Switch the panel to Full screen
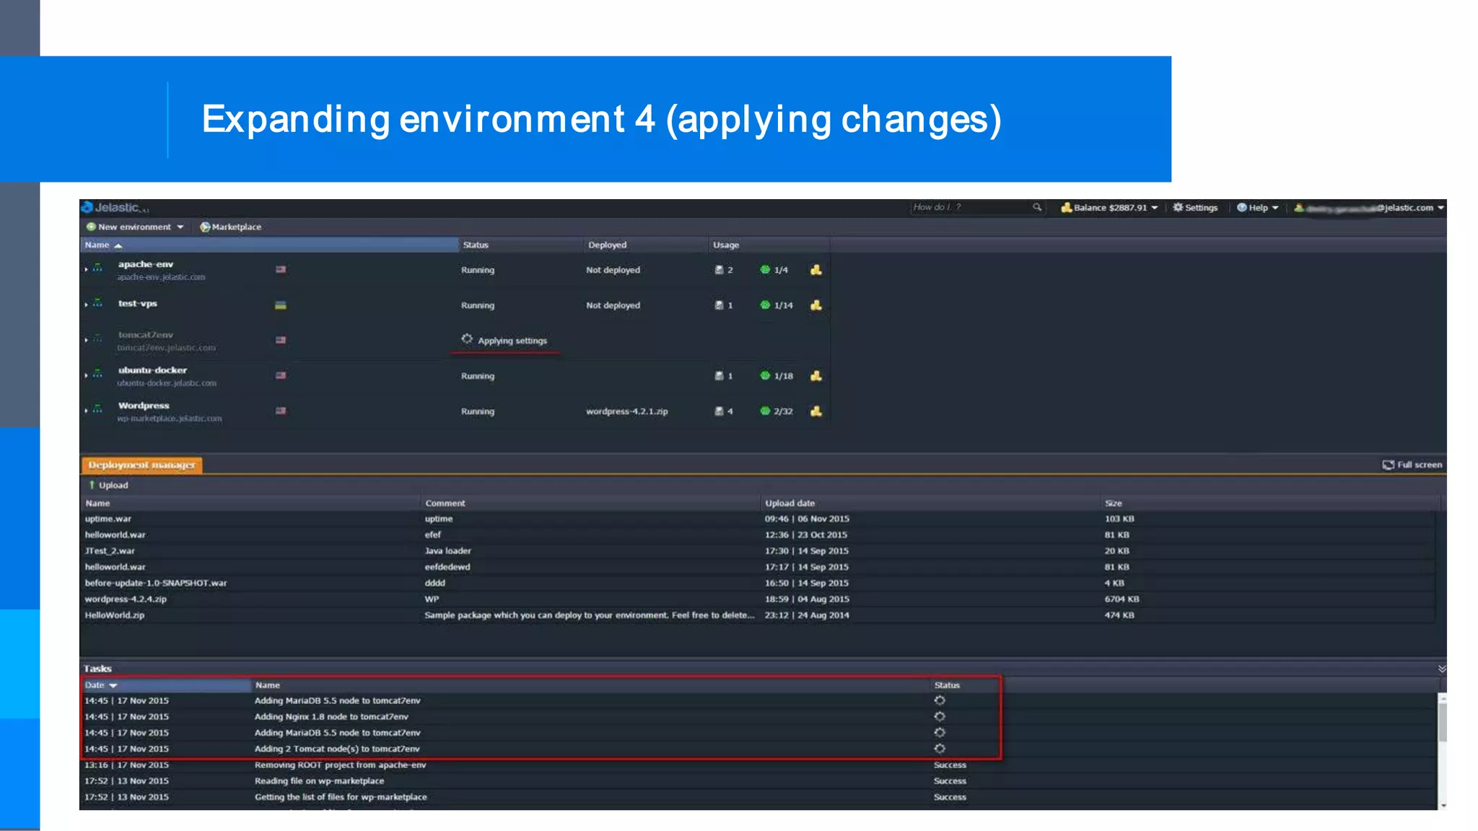Screen dimensions: 1478x831 click(x=1412, y=465)
